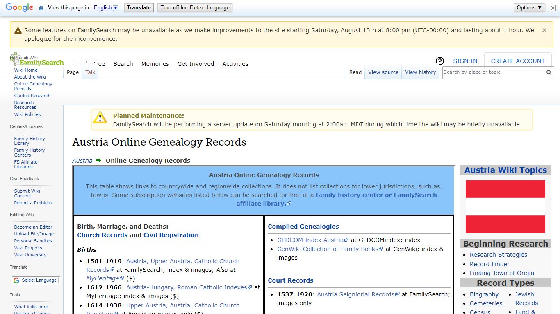This screenshot has height=314, width=560.
Task: Open the English language dropdown
Action: (x=106, y=8)
